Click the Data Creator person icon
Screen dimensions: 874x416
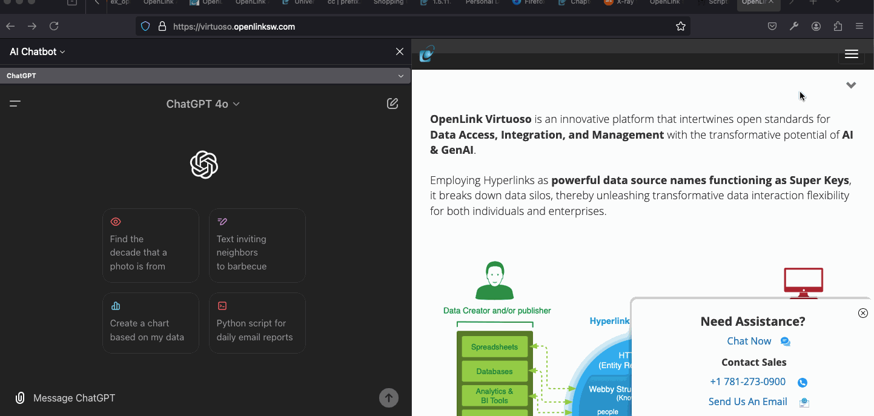tap(495, 281)
